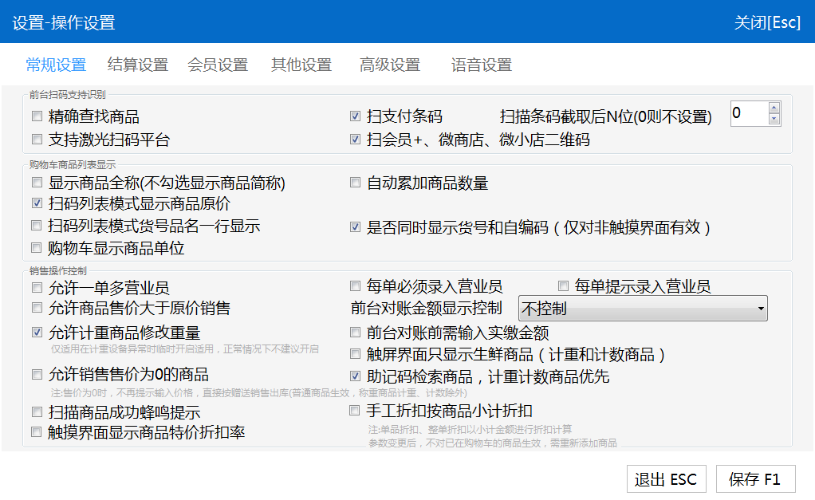Uncheck the 扫支付条码 checkbox
The height and width of the screenshot is (500, 815).
point(356,116)
